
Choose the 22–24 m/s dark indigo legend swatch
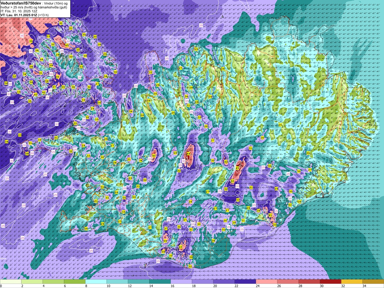(x=245, y=282)
